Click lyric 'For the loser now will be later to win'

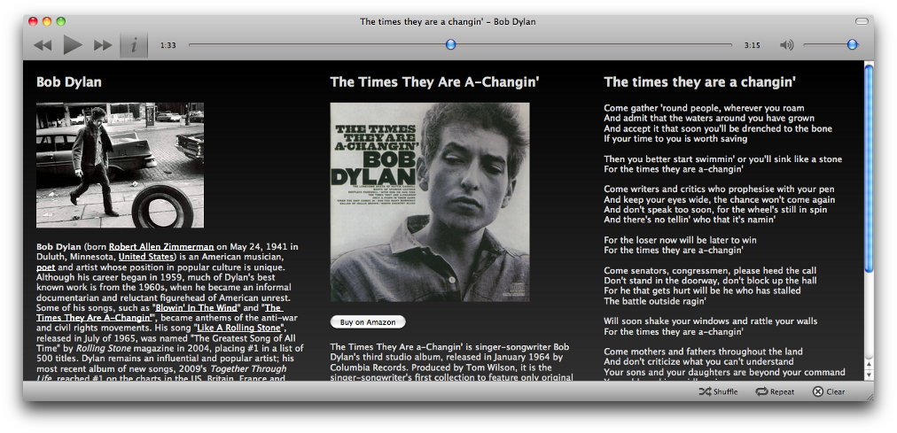coord(680,240)
